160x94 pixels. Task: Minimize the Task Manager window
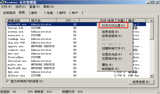[148, 2]
